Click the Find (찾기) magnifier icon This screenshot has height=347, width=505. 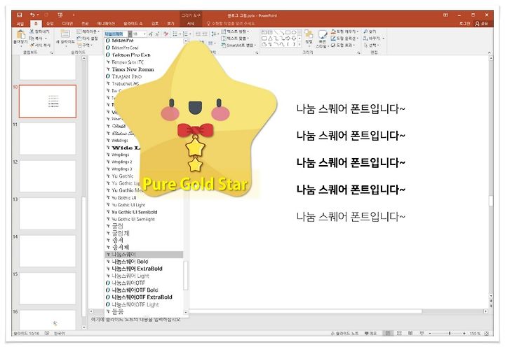[365, 31]
